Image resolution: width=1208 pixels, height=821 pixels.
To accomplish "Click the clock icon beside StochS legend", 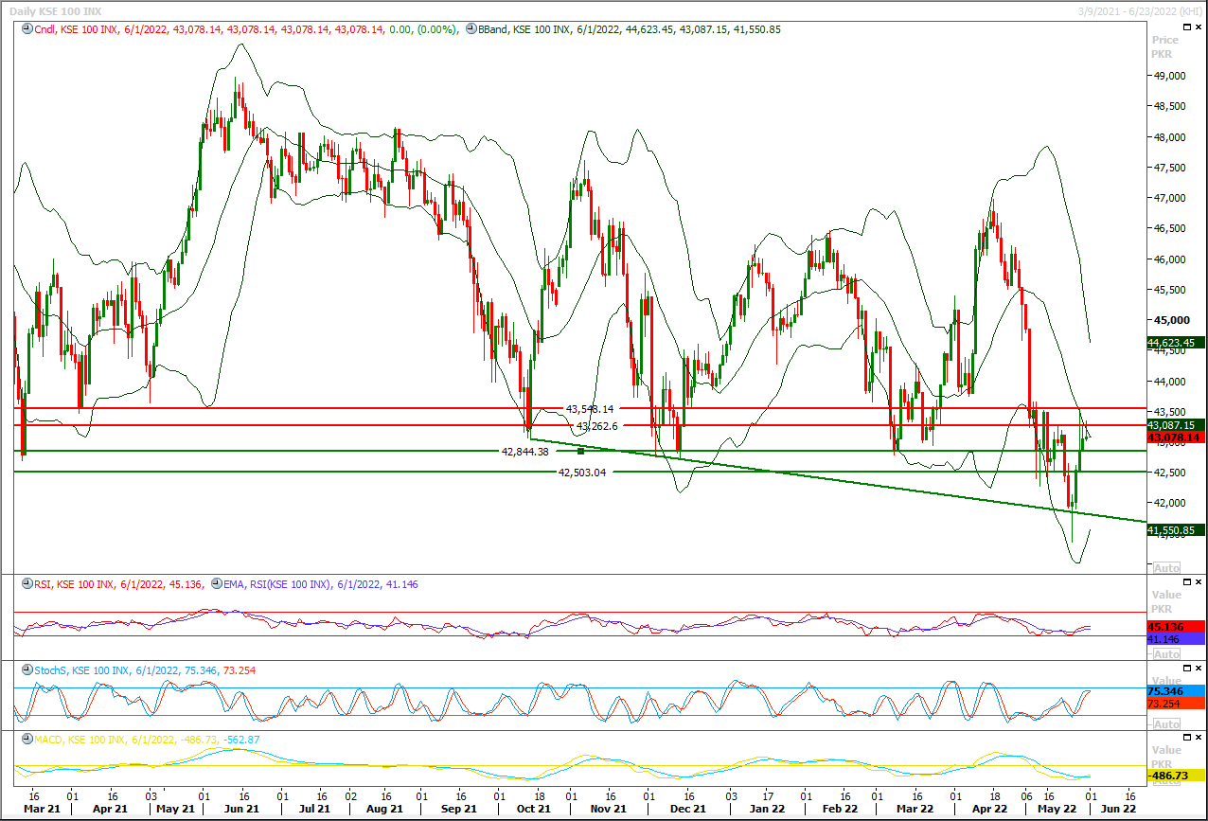I will tap(26, 670).
